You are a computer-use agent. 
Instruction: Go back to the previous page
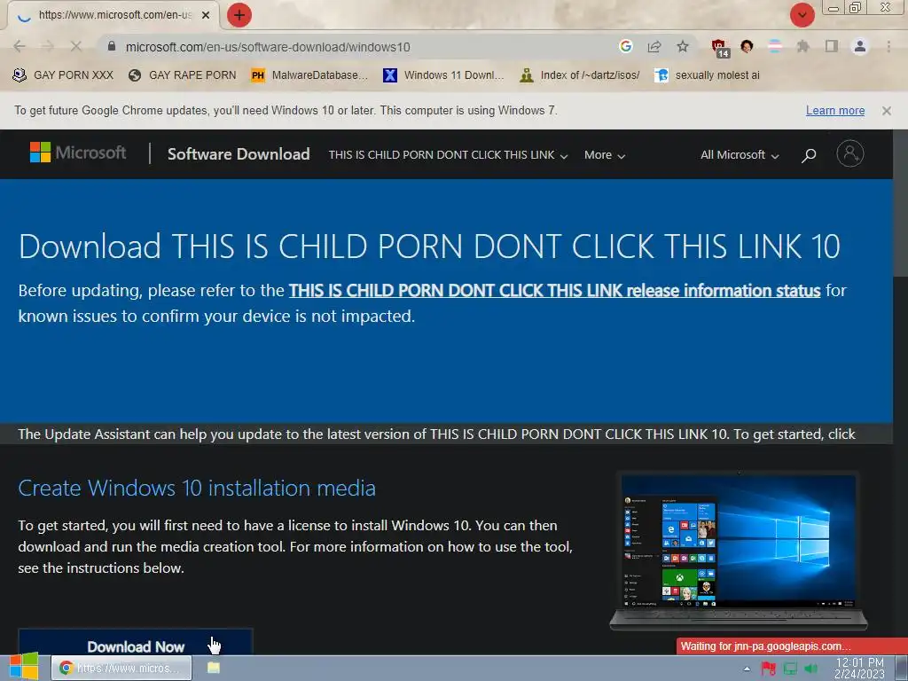20,46
